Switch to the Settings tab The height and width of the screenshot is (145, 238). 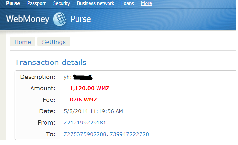pos(54,42)
